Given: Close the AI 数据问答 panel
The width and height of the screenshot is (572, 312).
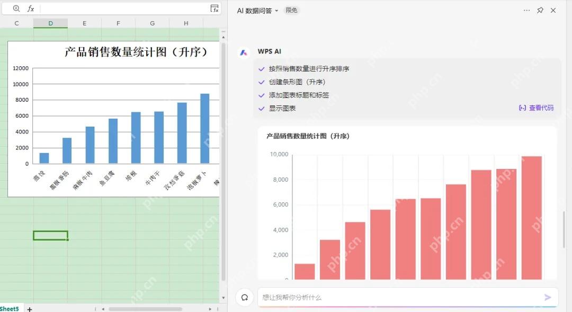Looking at the screenshot, I should click(553, 10).
